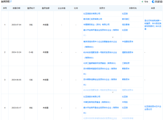The image size is (164, 120).
Task: Click the 天眼查 logo
Action: click(157, 2)
